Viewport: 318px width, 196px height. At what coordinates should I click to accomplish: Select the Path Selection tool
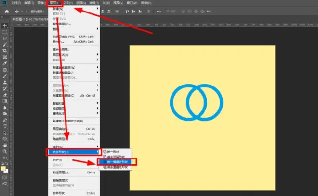click(5, 133)
